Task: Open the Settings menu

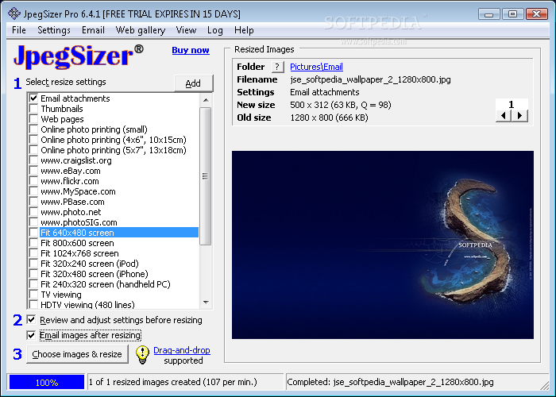Action: (x=54, y=30)
